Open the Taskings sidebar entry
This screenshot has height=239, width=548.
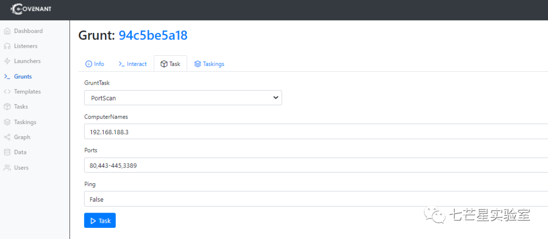click(25, 122)
